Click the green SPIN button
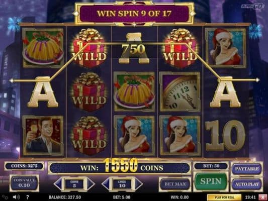The height and width of the screenshot is (201, 268). 211,181
